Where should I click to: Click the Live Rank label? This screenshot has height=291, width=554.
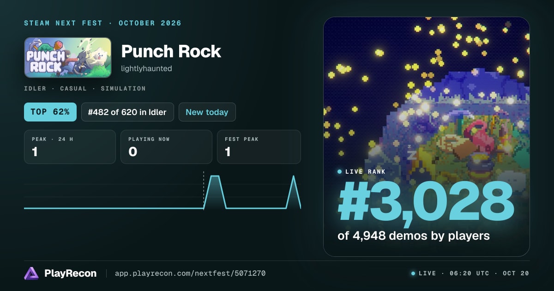(361, 172)
